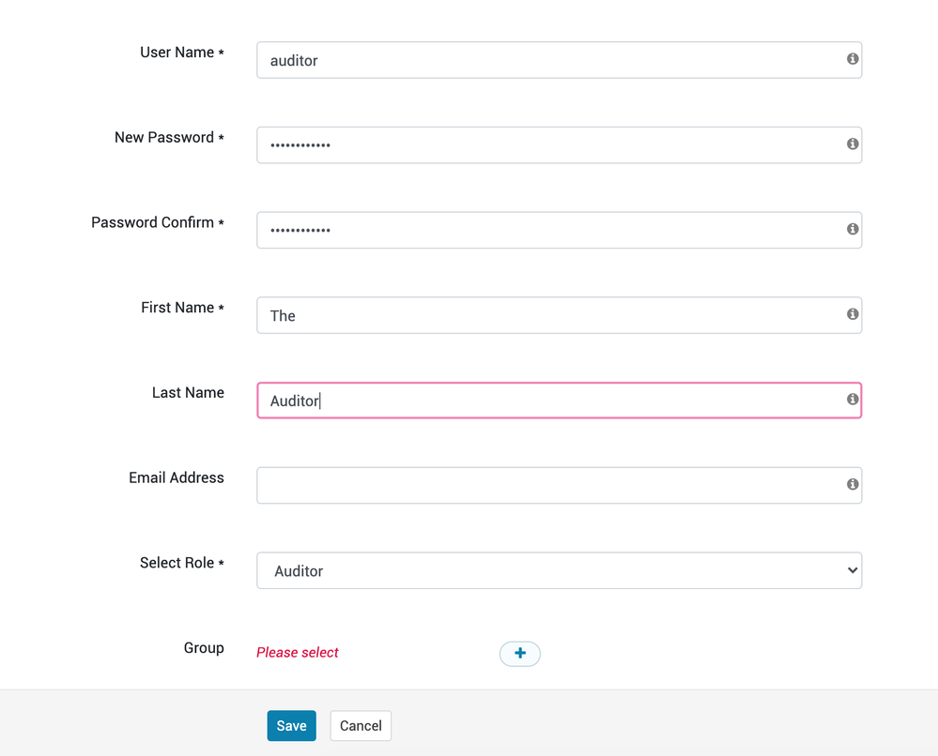Click the info icon beside Last Name
This screenshot has height=756, width=938.
click(853, 400)
